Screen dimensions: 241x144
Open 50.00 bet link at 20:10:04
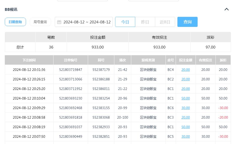tap(185, 98)
